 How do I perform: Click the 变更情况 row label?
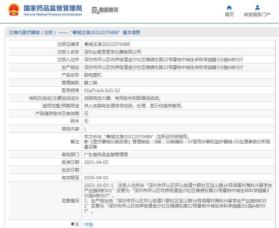pos(70,201)
